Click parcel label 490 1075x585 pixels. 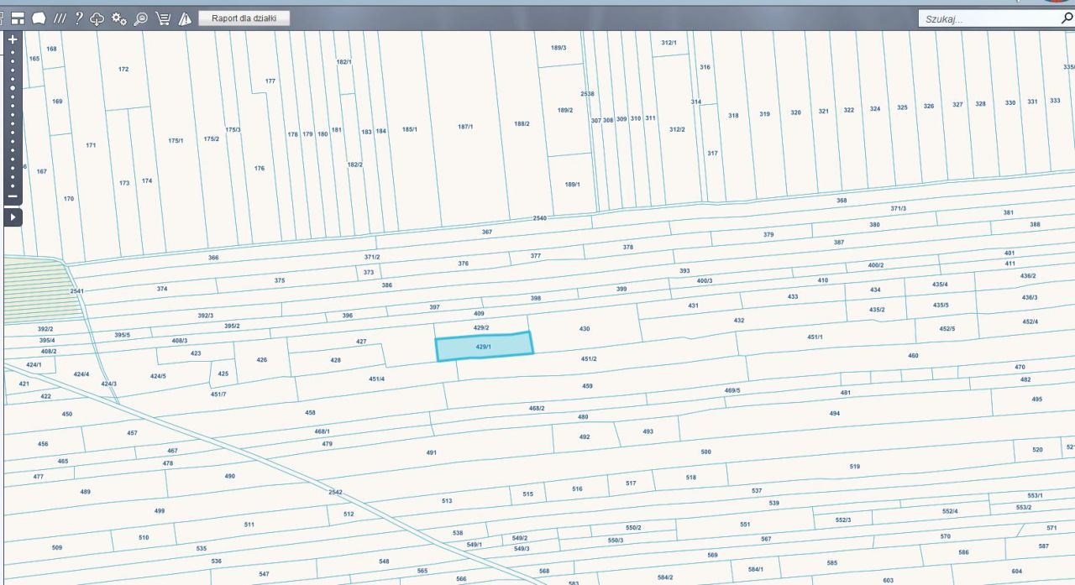click(229, 477)
